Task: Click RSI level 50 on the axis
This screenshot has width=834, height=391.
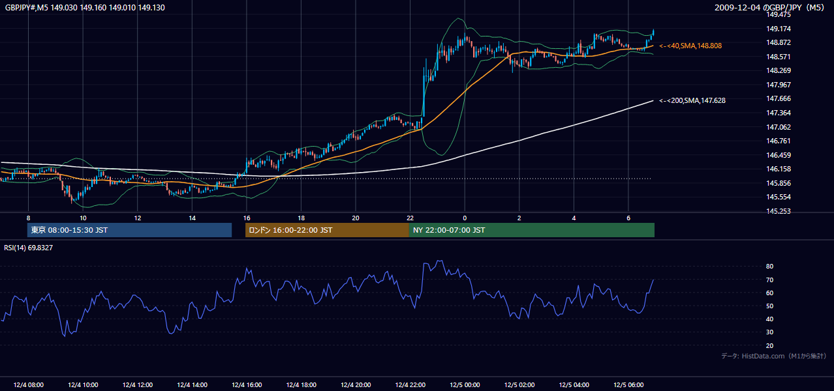Action: coord(769,306)
